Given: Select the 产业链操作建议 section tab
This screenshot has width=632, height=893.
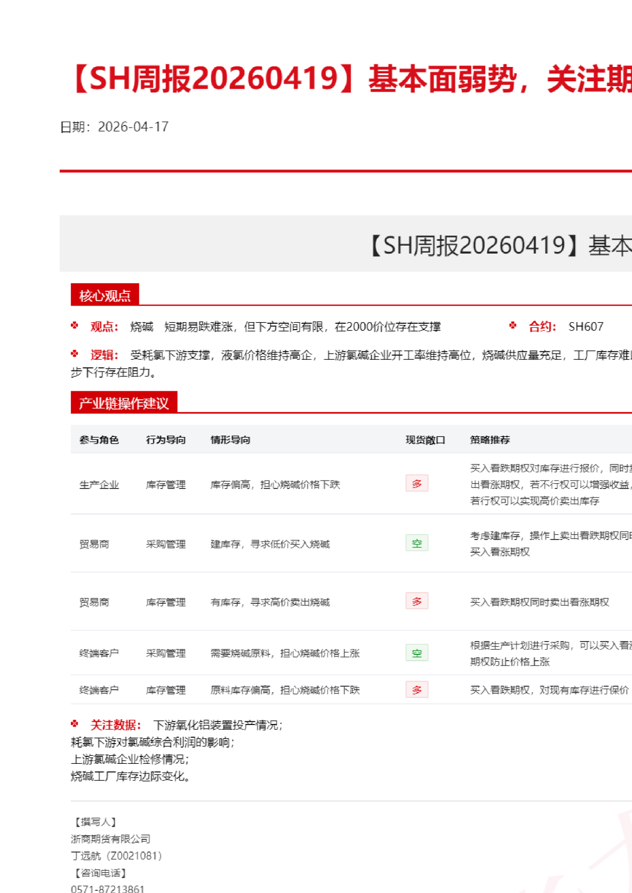Looking at the screenshot, I should (123, 403).
